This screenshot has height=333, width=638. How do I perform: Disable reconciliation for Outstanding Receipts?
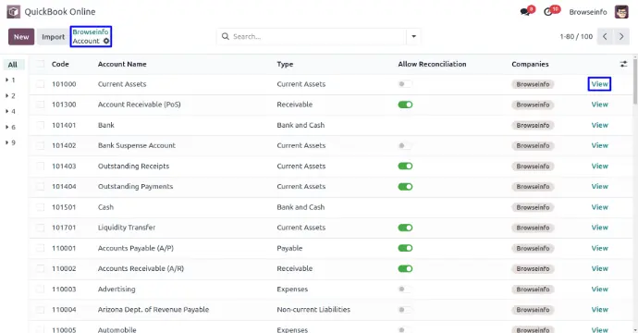[405, 166]
